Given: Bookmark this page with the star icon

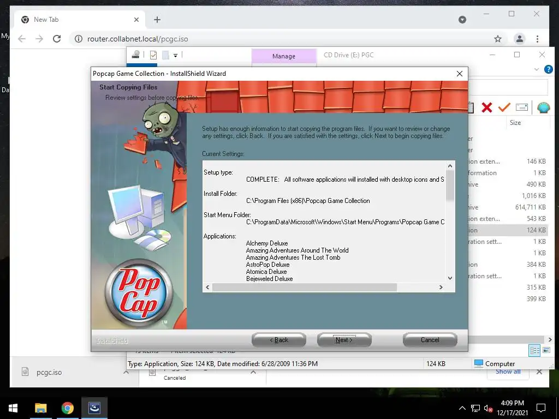Looking at the screenshot, I should 498,39.
